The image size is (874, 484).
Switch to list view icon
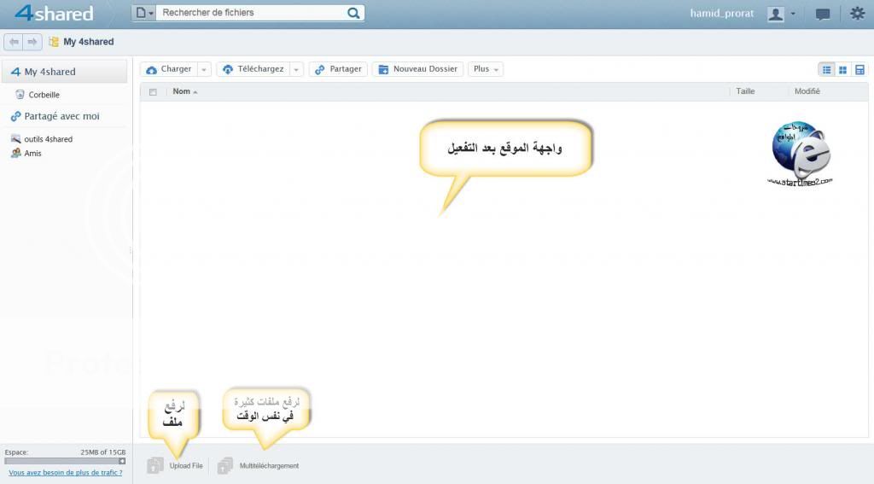tap(826, 69)
